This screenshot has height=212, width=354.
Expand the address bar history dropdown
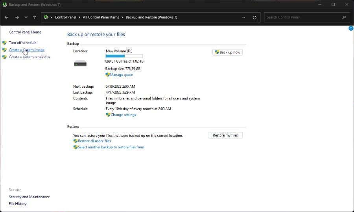pyautogui.click(x=243, y=17)
